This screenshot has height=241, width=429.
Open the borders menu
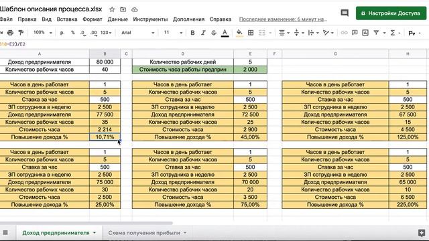[251, 33]
